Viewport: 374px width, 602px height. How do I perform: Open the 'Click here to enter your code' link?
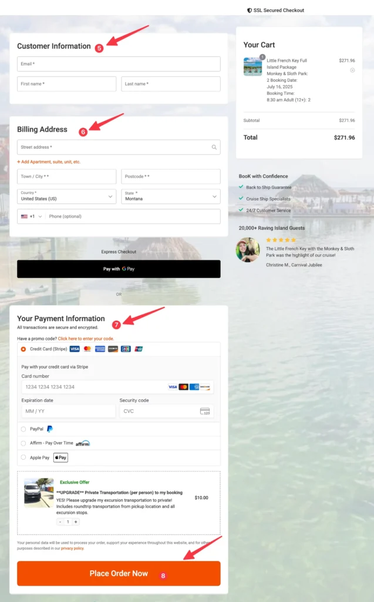coord(86,339)
